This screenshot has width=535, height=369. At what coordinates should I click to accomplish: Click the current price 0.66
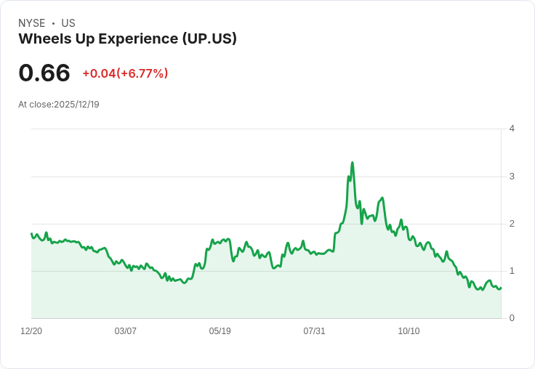[44, 73]
